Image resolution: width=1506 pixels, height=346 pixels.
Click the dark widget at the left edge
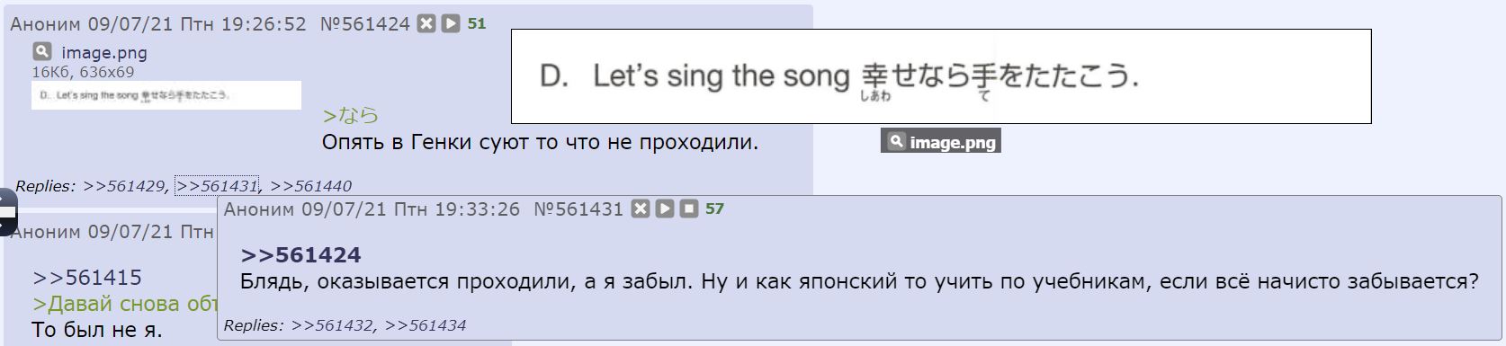[7, 212]
